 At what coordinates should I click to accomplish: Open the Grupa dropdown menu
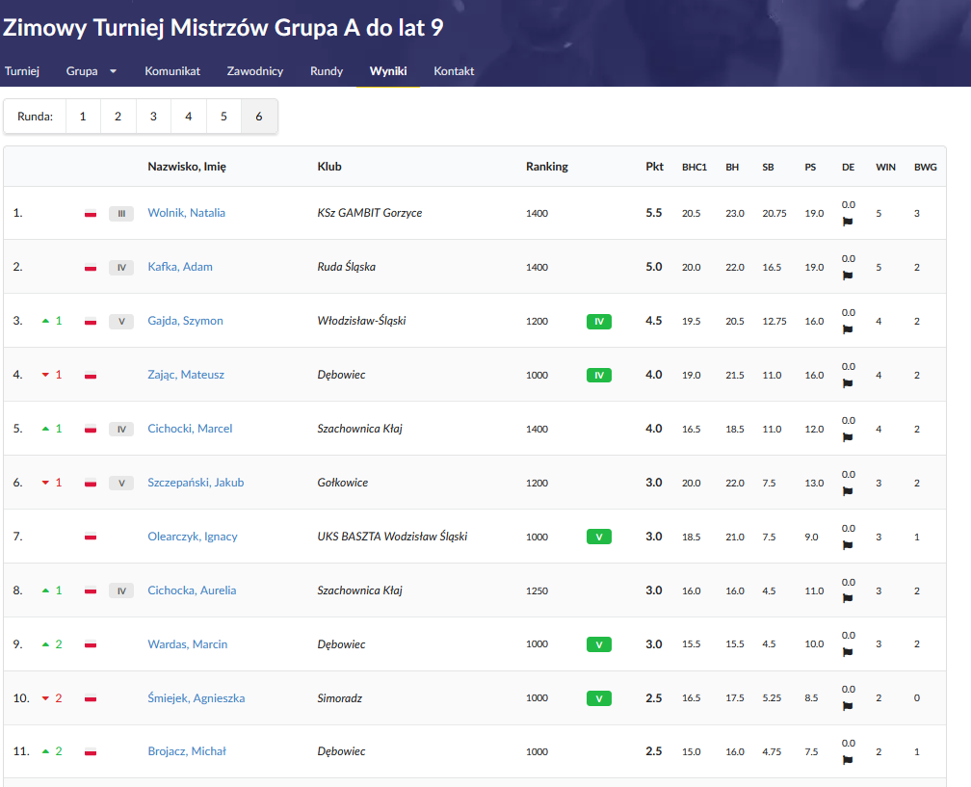tap(92, 71)
